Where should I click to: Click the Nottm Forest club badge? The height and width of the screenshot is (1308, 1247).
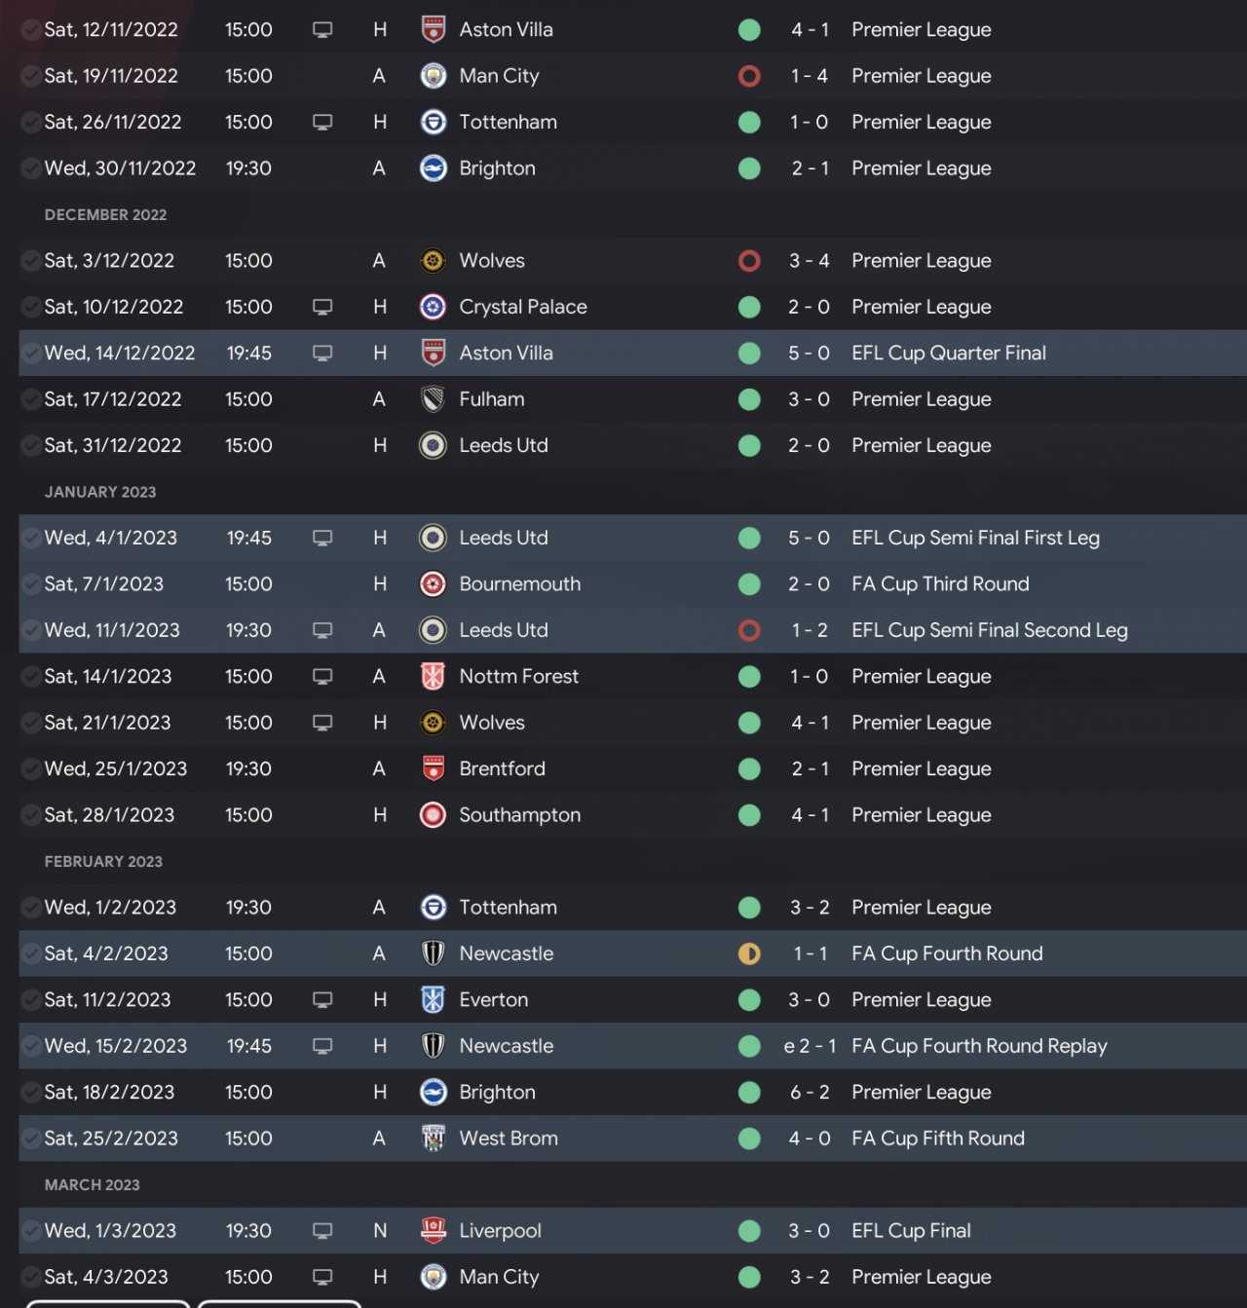click(x=433, y=676)
